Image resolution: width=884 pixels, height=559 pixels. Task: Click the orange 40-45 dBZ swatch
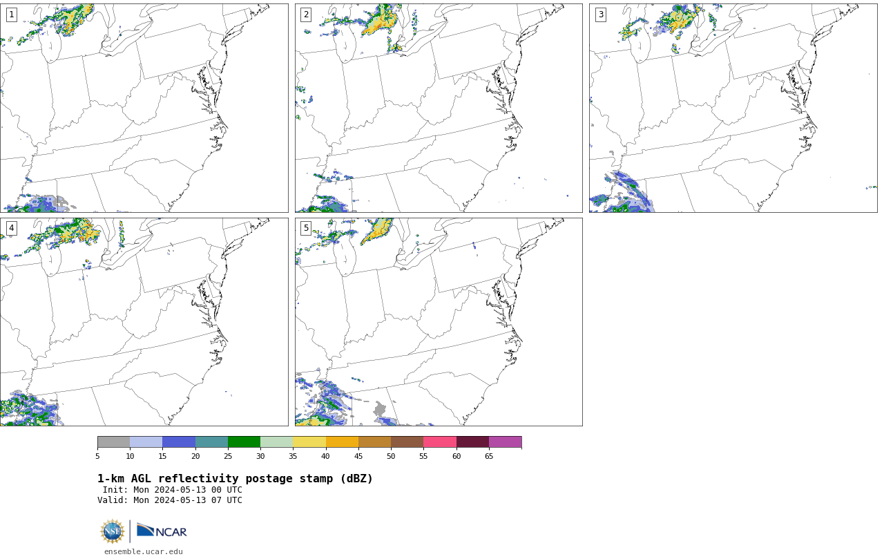[x=342, y=442]
